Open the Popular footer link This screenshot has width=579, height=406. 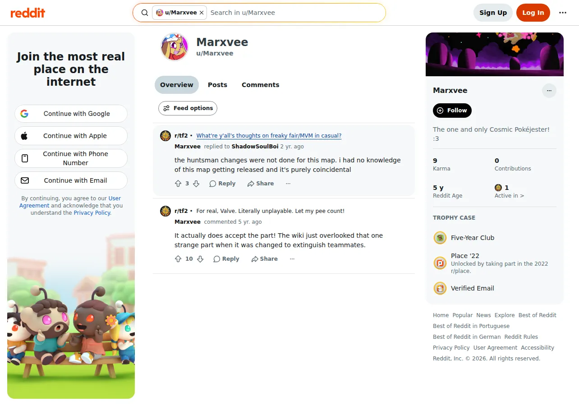click(463, 315)
